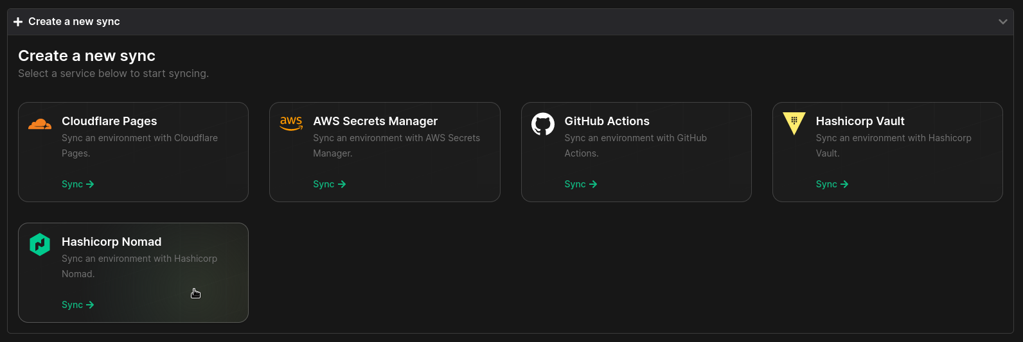1023x342 pixels.
Task: Collapse the Create a new sync panel chevron
Action: pyautogui.click(x=1003, y=22)
